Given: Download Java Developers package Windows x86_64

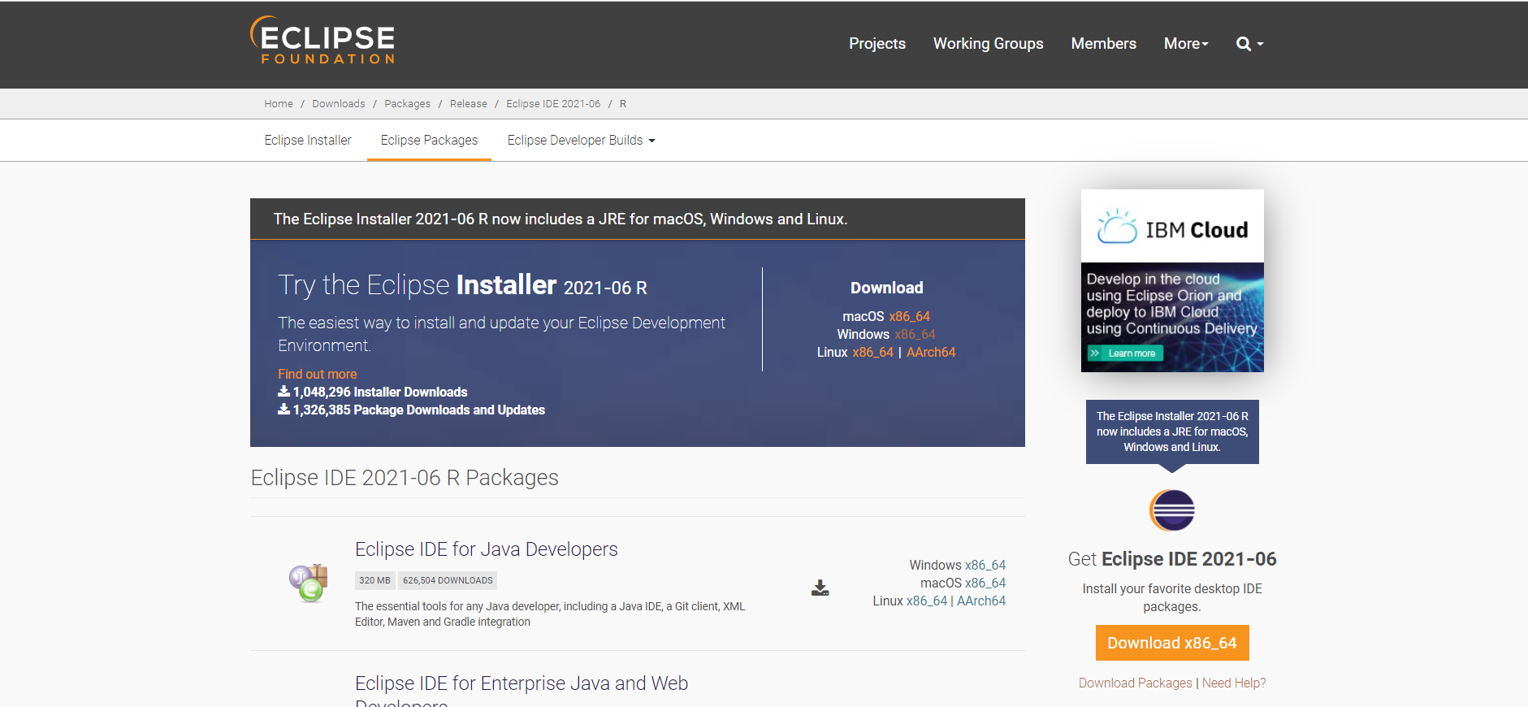Looking at the screenshot, I should click(x=985, y=566).
